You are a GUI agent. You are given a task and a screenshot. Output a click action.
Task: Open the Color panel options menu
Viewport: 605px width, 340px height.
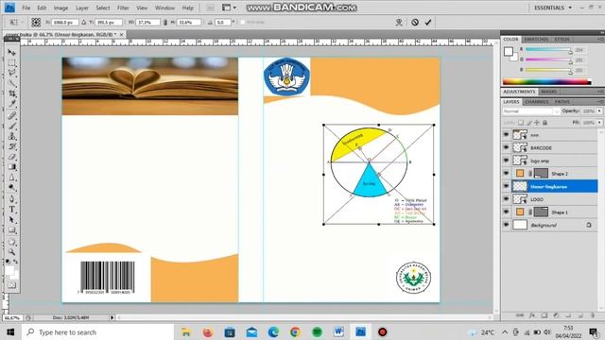pos(600,40)
